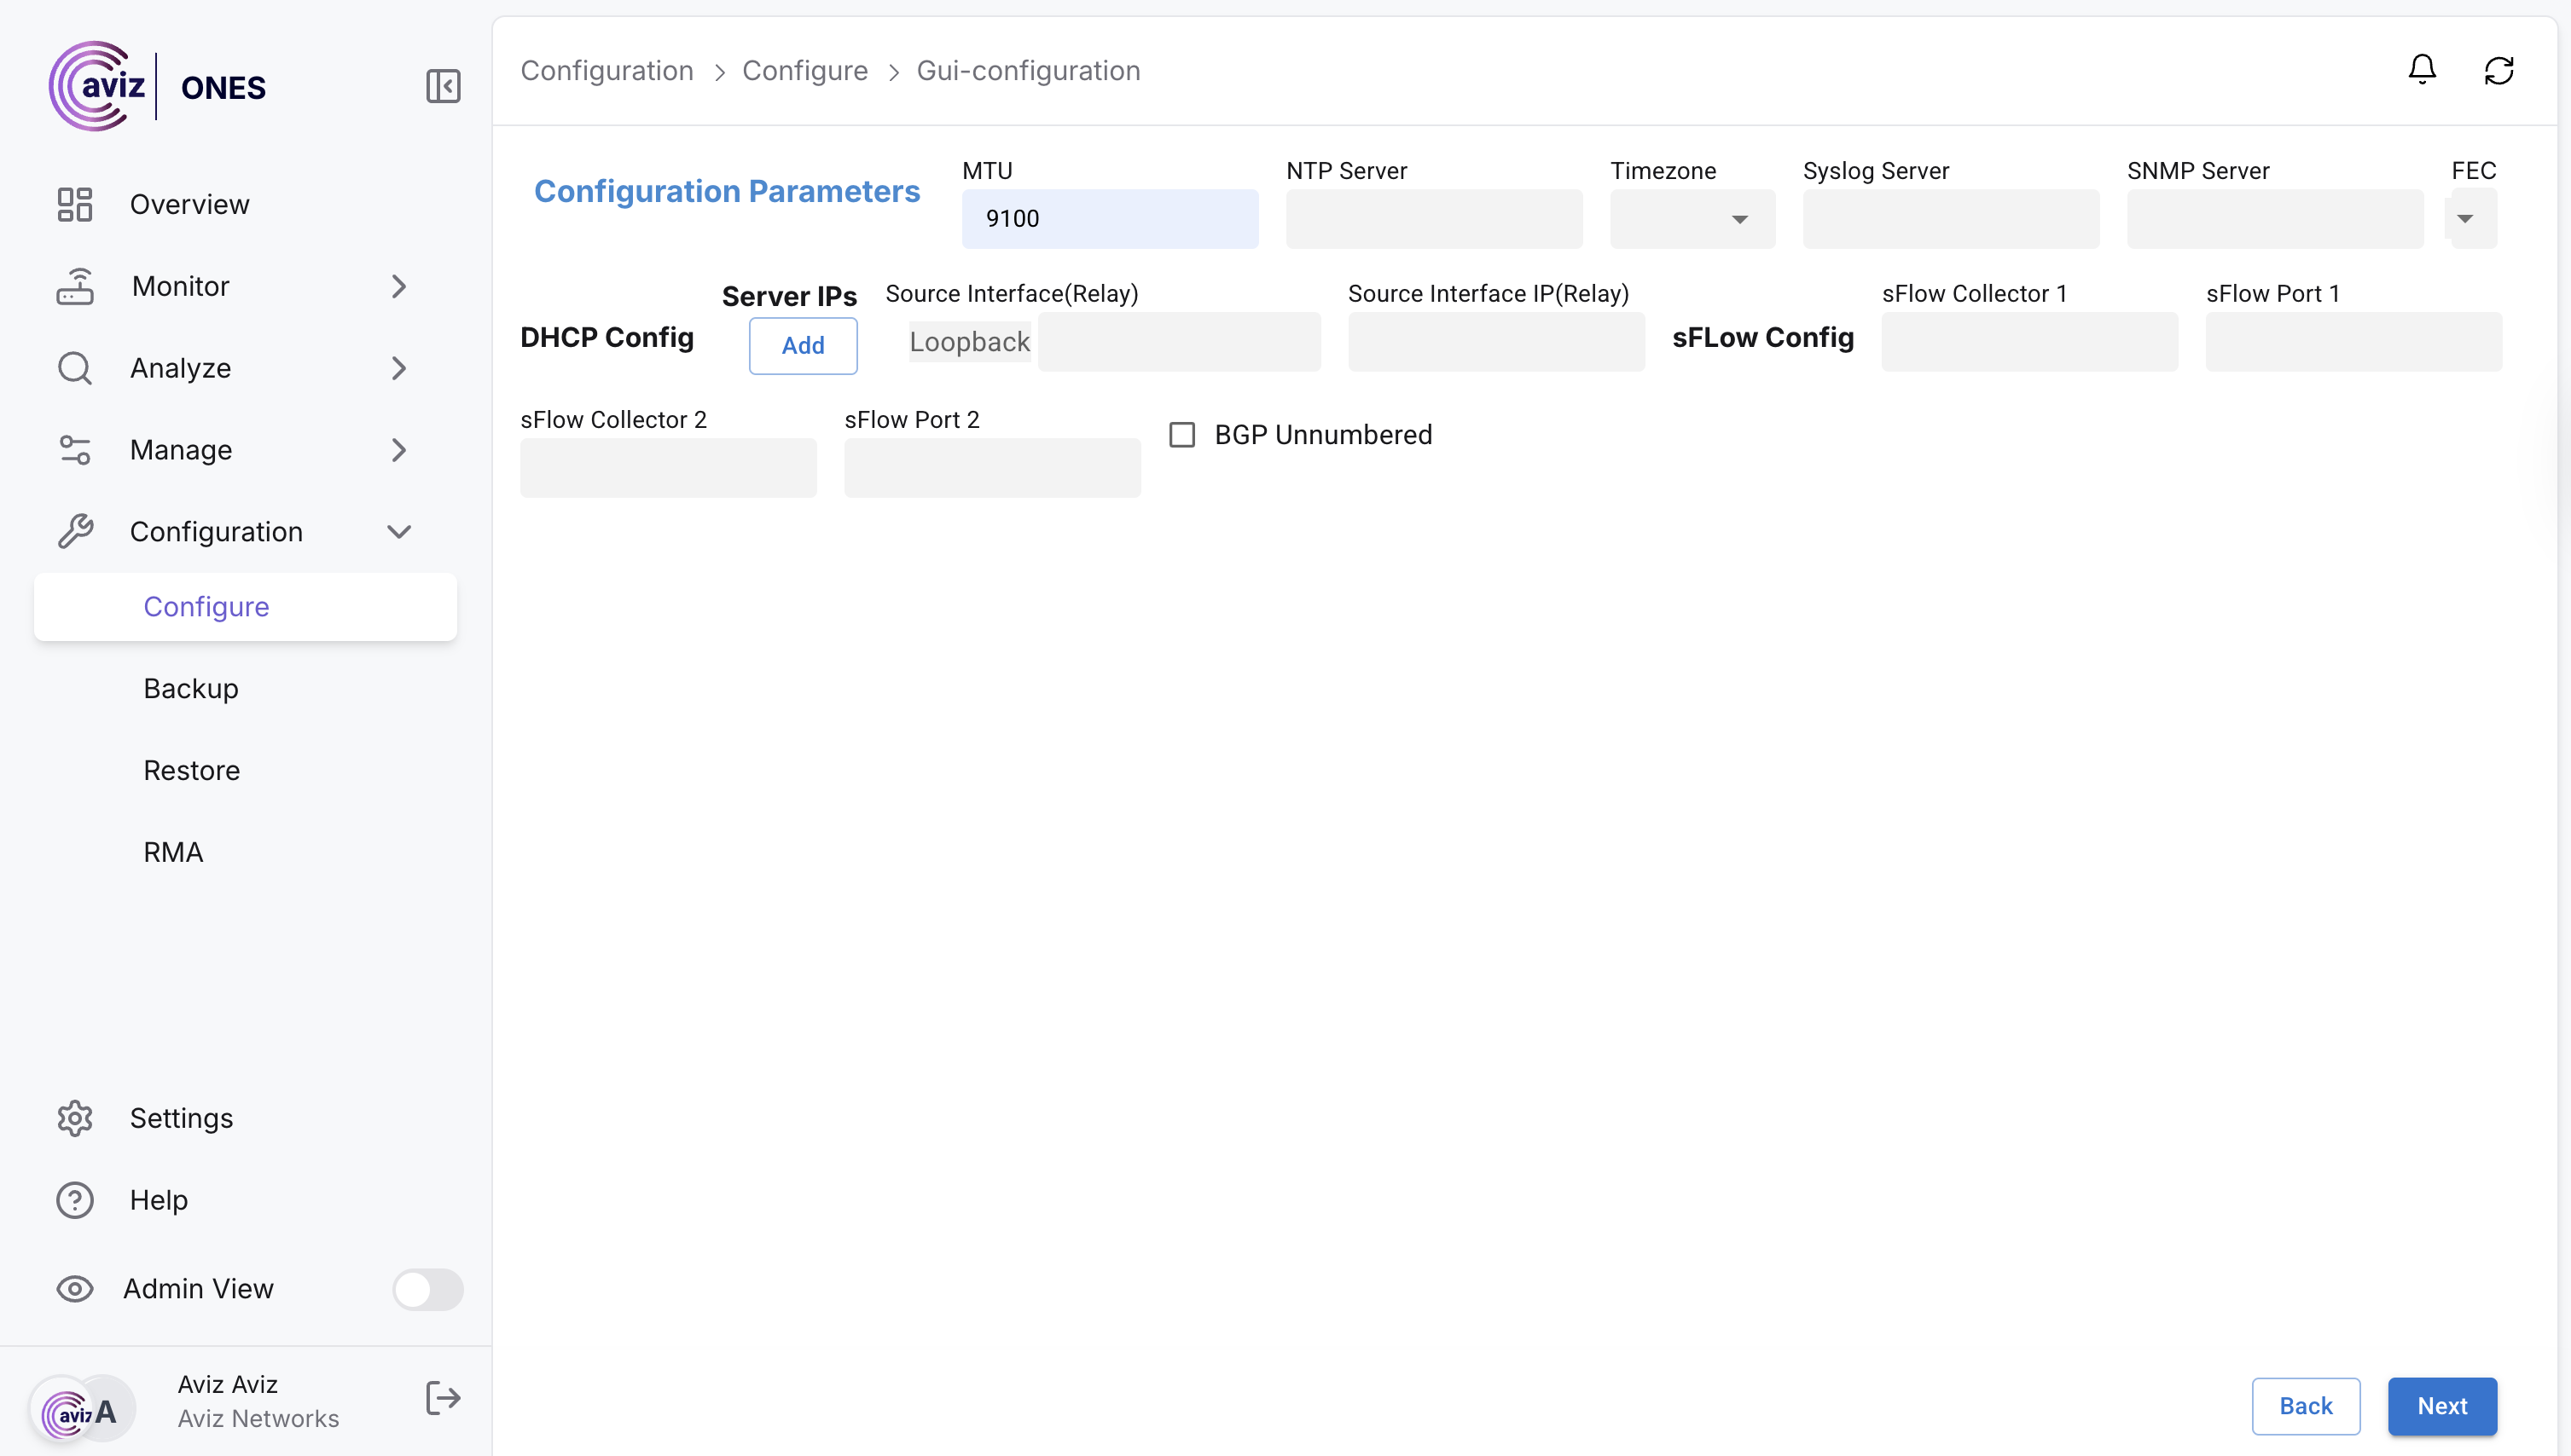2571x1456 pixels.
Task: Expand the Monitor menu chevron
Action: 399,286
